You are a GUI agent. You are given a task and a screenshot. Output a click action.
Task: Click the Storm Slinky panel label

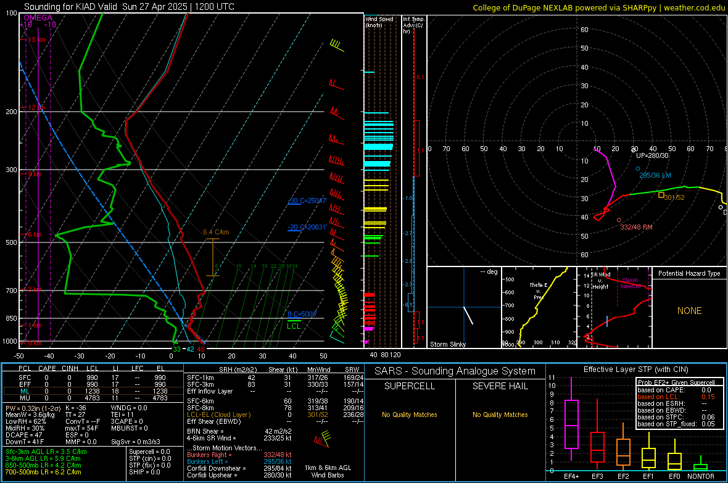point(448,344)
